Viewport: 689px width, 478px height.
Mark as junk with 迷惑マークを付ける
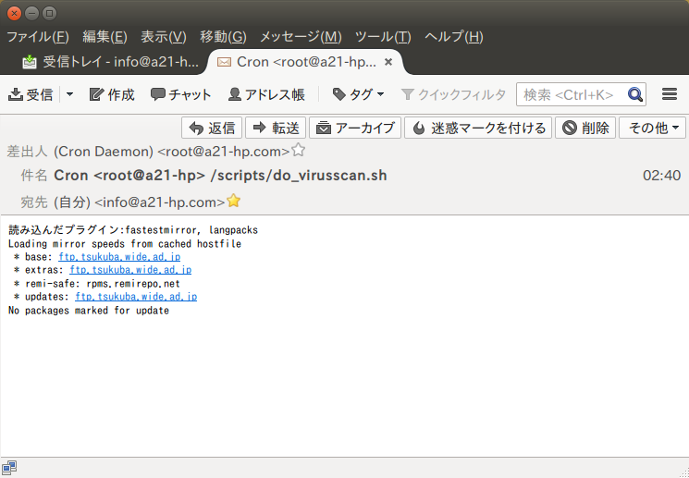tap(478, 128)
